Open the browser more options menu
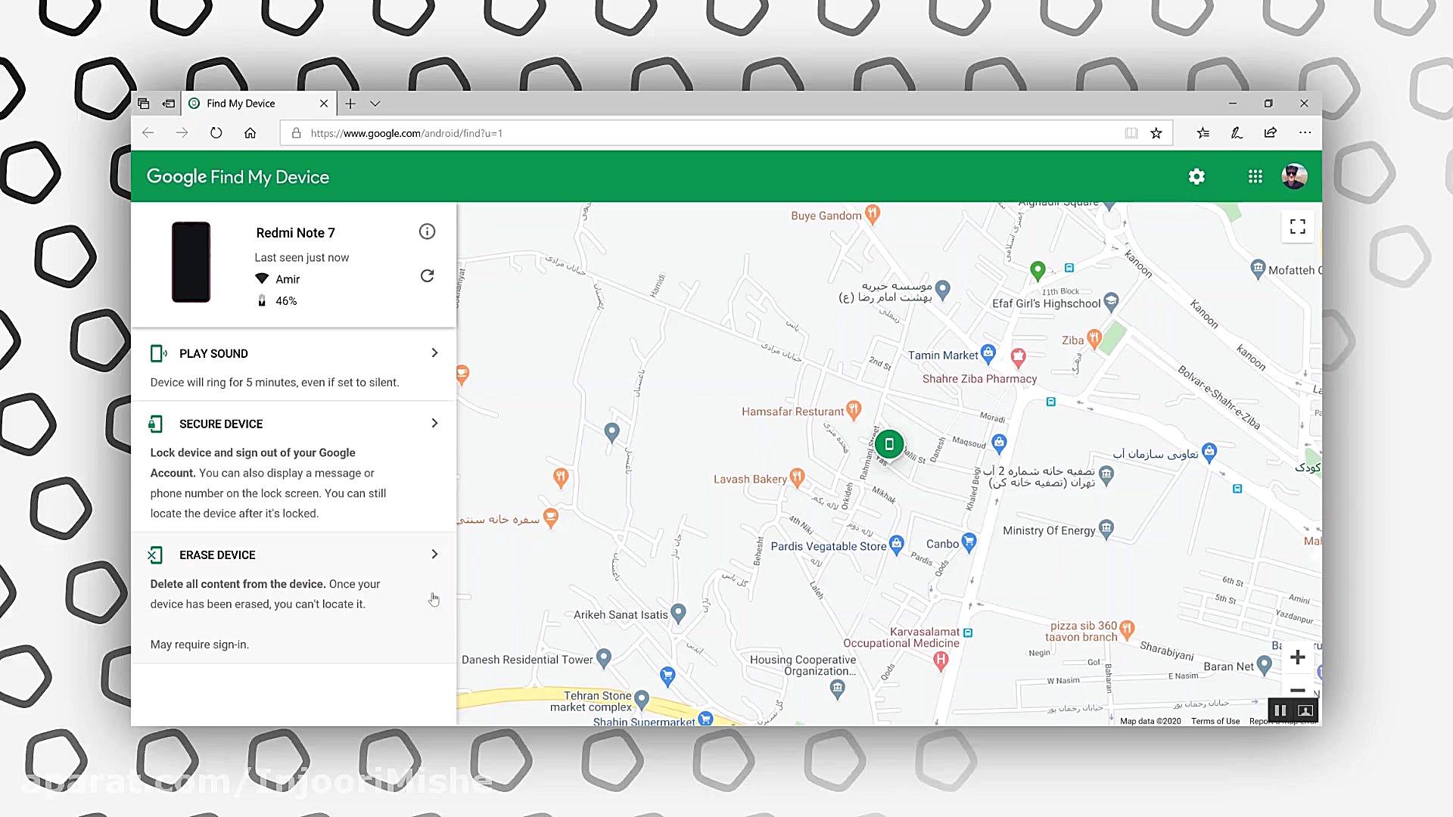Screen dimensions: 1453x817 [1305, 133]
